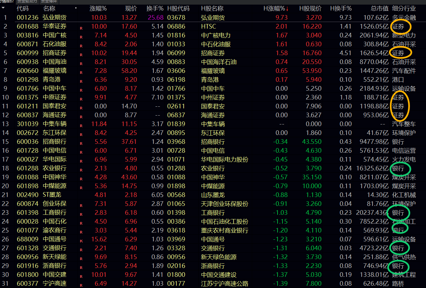Viewport: 426px width, 288px height.
Task: Sort by the 换手% column header
Action: 155,9
